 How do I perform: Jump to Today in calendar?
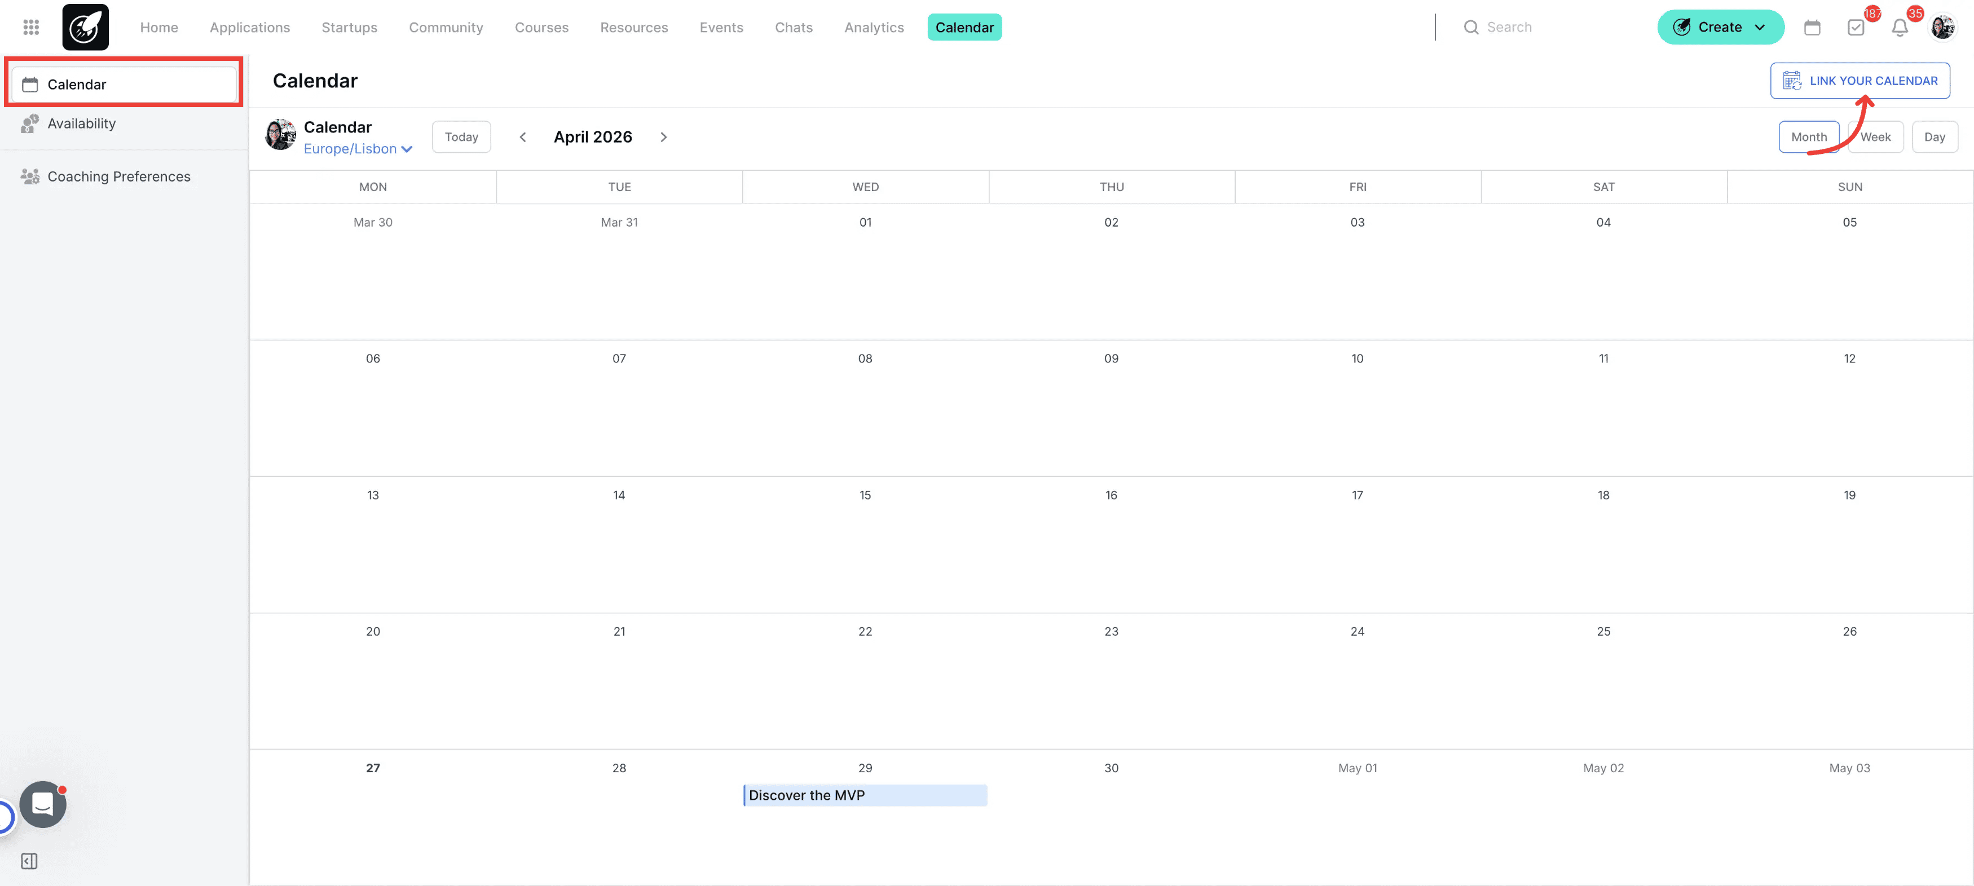point(461,137)
